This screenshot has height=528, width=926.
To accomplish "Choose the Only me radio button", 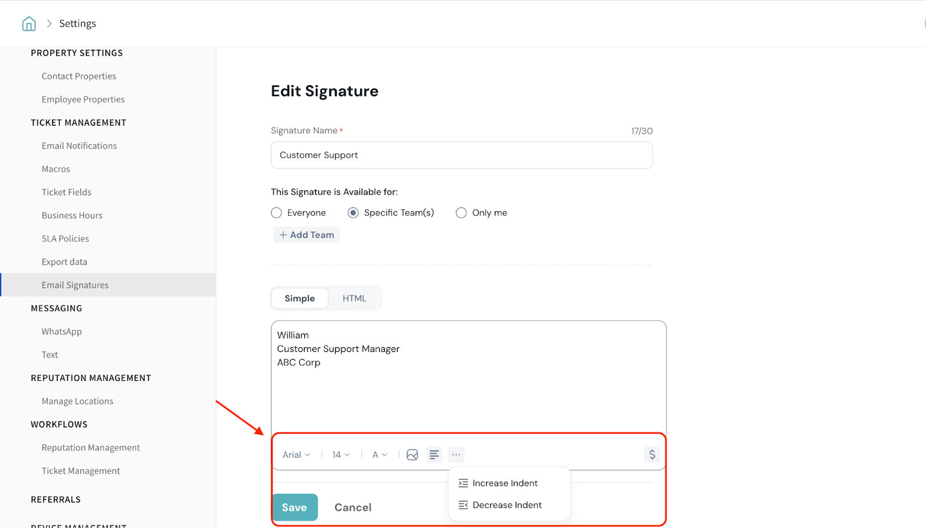I will pyautogui.click(x=461, y=213).
